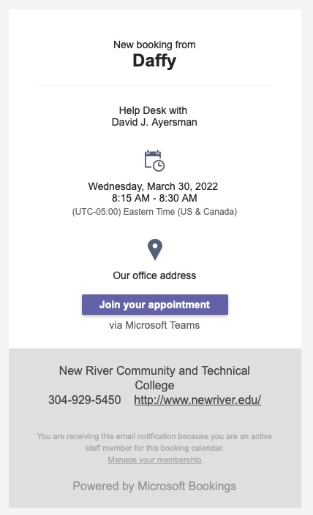Screen dimensions: 313x515
Task: Click the Join your appointment button
Action: pos(155,305)
